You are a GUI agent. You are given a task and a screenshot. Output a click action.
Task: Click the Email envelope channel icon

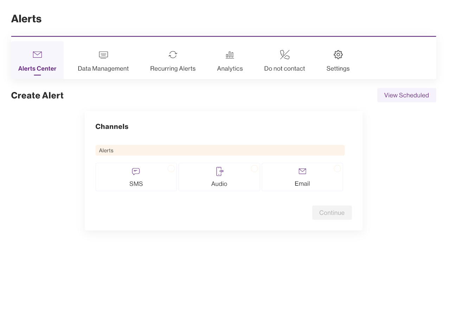pos(302,171)
